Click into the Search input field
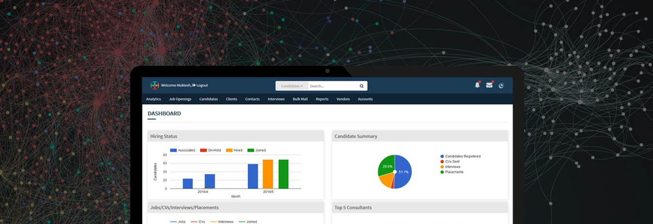Image resolution: width=653 pixels, height=224 pixels. 333,86
